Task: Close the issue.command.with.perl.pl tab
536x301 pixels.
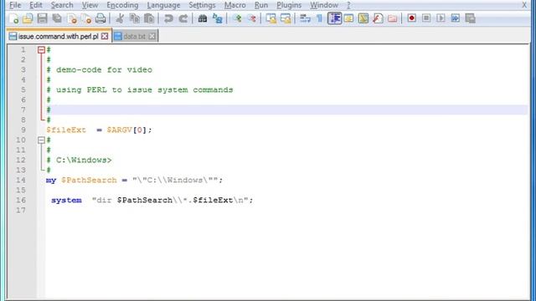Action: (x=105, y=36)
